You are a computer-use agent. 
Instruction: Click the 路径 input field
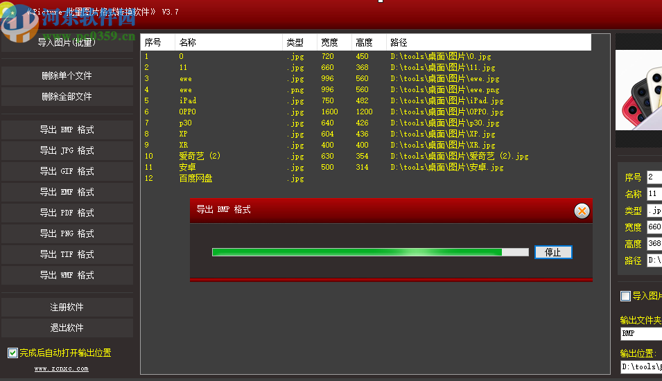pyautogui.click(x=654, y=260)
